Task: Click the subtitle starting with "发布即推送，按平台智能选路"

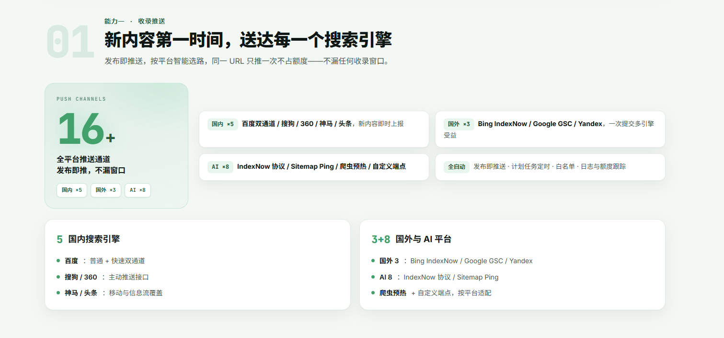Action: coord(247,61)
